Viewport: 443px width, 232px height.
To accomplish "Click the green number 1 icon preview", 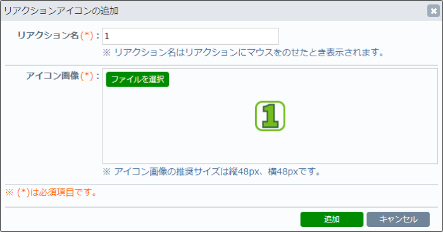I will 270,116.
